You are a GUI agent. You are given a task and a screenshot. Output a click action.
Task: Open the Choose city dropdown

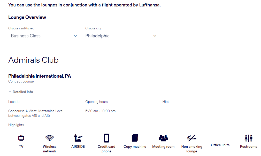point(121,36)
